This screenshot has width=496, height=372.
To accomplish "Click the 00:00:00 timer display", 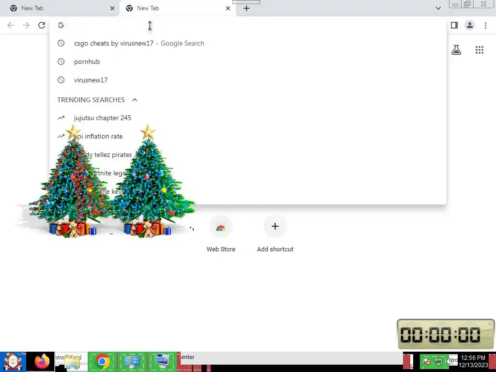I will (440, 335).
